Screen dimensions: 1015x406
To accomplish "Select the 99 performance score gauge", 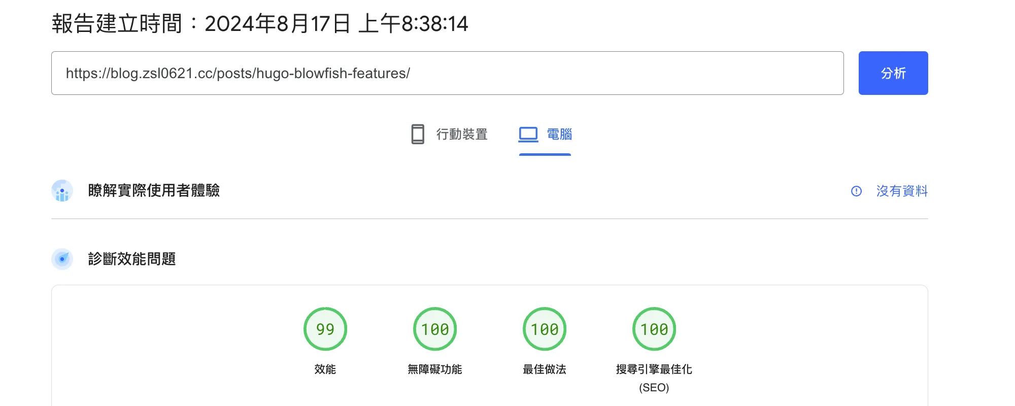I will [x=325, y=329].
